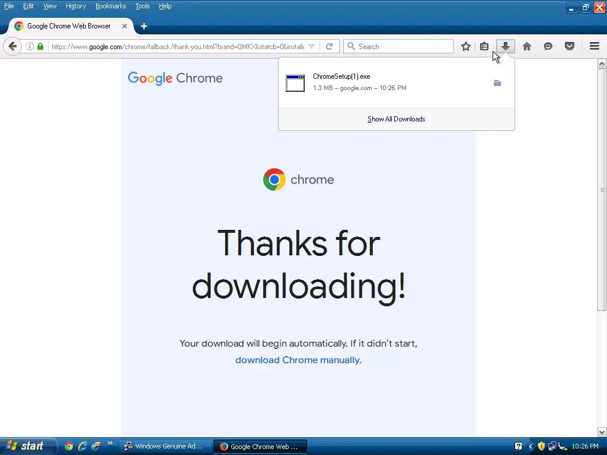Switch to Windows Genuine Ad... taskbar window
Screen dimensions: 607x455
click(x=165, y=447)
